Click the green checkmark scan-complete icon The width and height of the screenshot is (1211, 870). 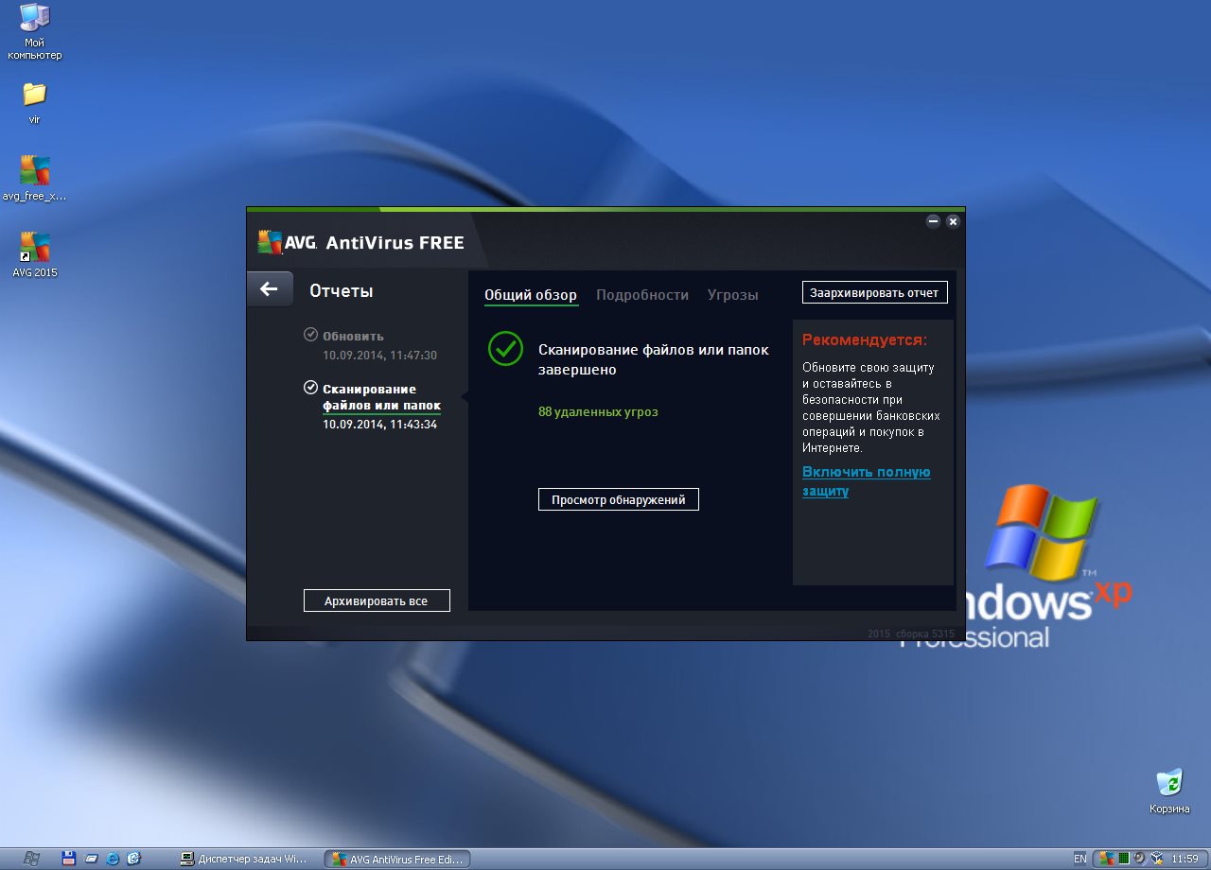(x=505, y=348)
